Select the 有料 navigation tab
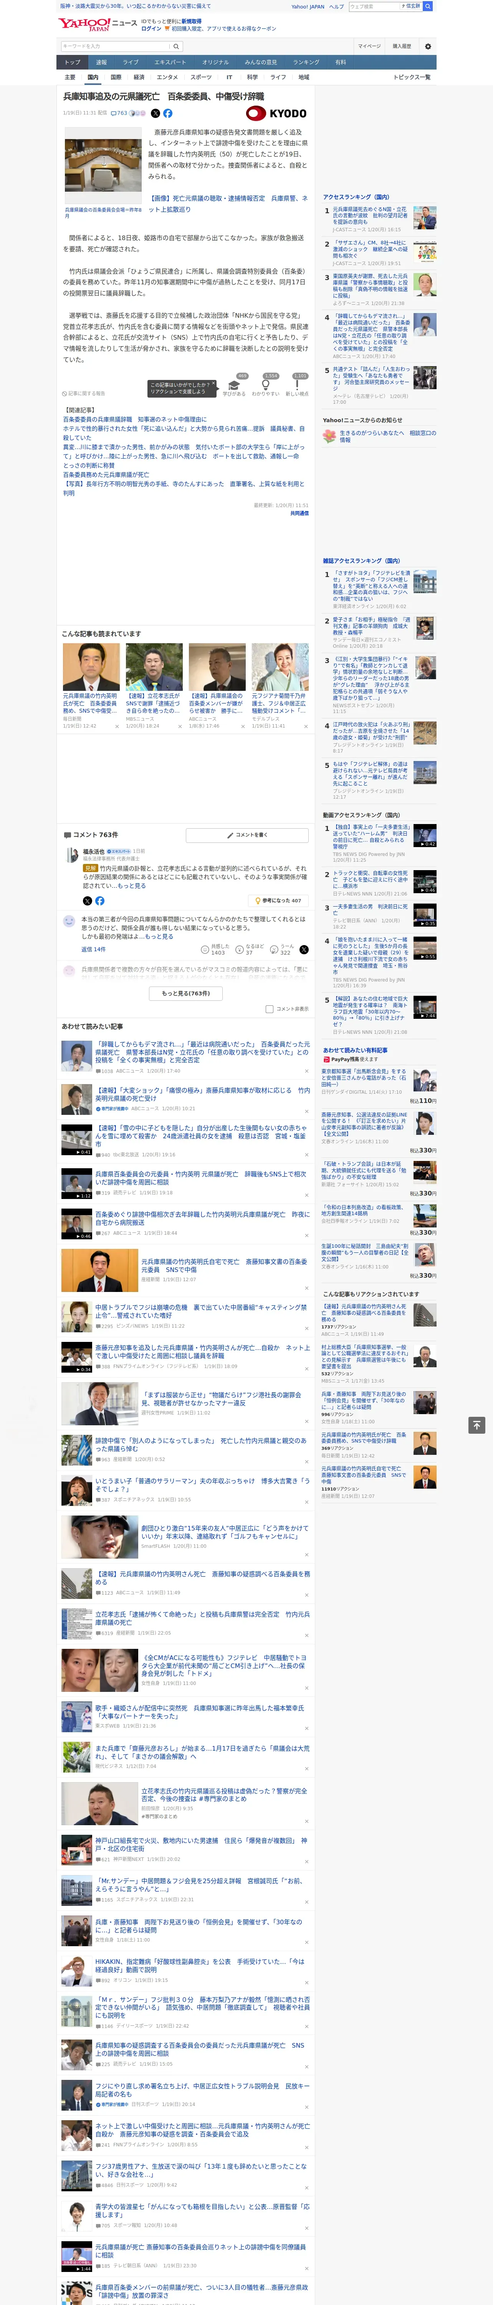493x2305 pixels. [340, 63]
